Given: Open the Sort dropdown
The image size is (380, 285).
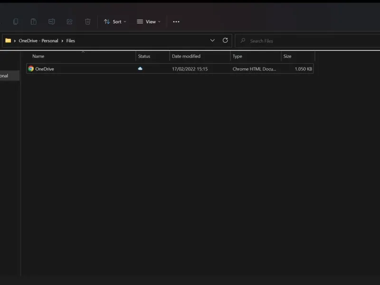Looking at the screenshot, I should [x=115, y=21].
